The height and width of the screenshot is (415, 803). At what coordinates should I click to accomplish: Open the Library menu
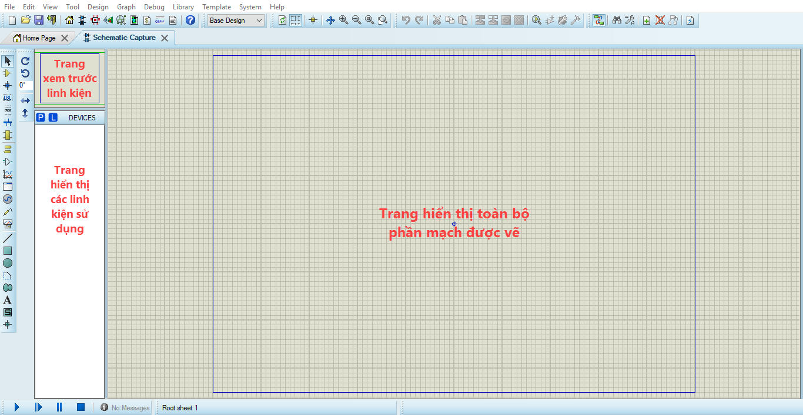(x=183, y=7)
